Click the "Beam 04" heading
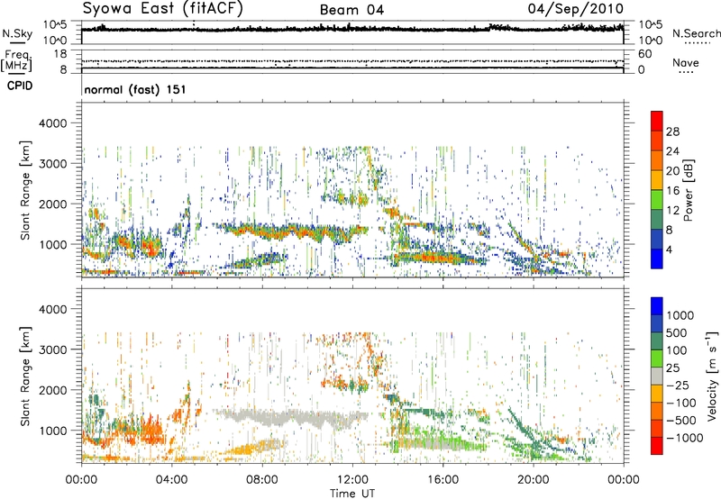The width and height of the screenshot is (721, 499). [x=351, y=10]
